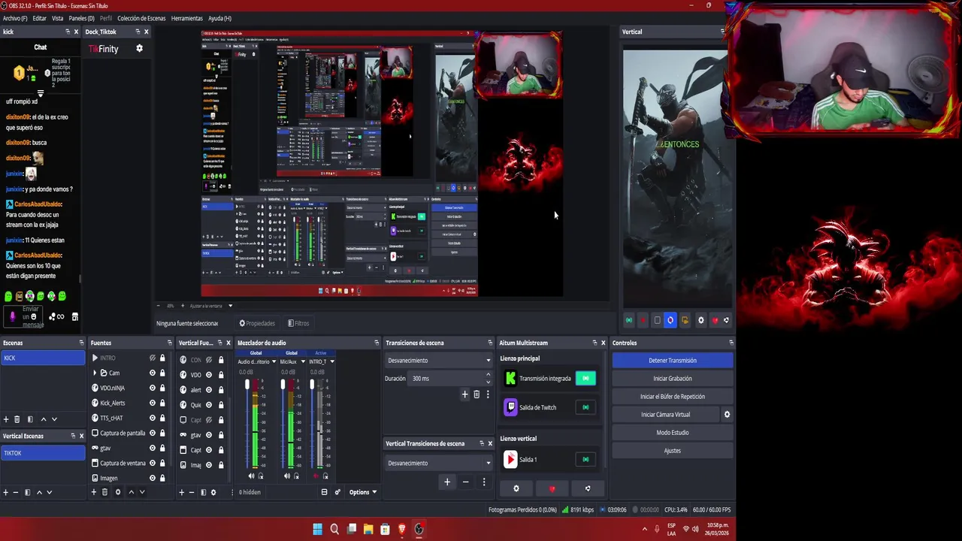This screenshot has width=962, height=541.
Task: Open advanced audio properties gears icon in the mixer
Action: pyautogui.click(x=337, y=492)
